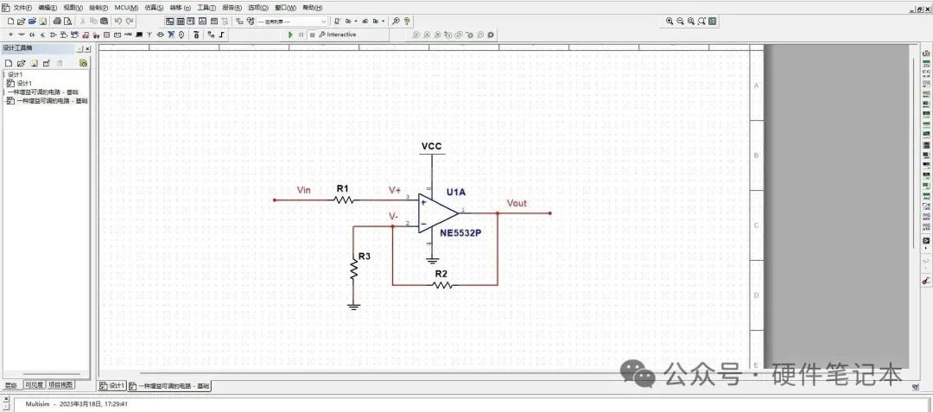Open the 工具(T) menu

206,7
